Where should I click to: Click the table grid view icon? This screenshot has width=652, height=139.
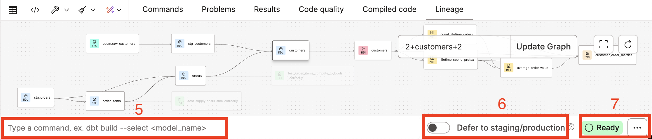(x=13, y=10)
